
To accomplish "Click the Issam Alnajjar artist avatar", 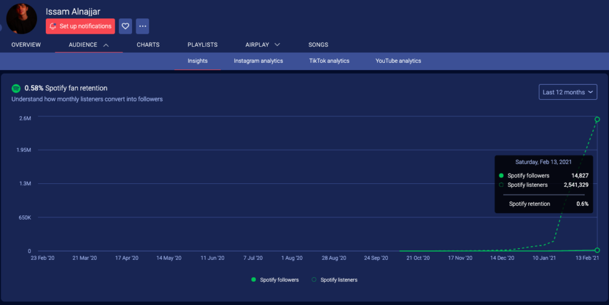I will 22,18.
